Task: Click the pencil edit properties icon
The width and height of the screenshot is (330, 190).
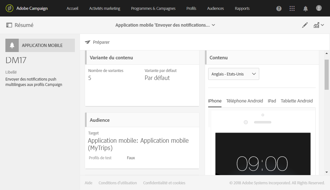Action: pos(305,25)
